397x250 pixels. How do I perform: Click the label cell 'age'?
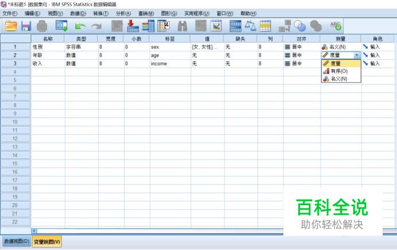coord(170,55)
